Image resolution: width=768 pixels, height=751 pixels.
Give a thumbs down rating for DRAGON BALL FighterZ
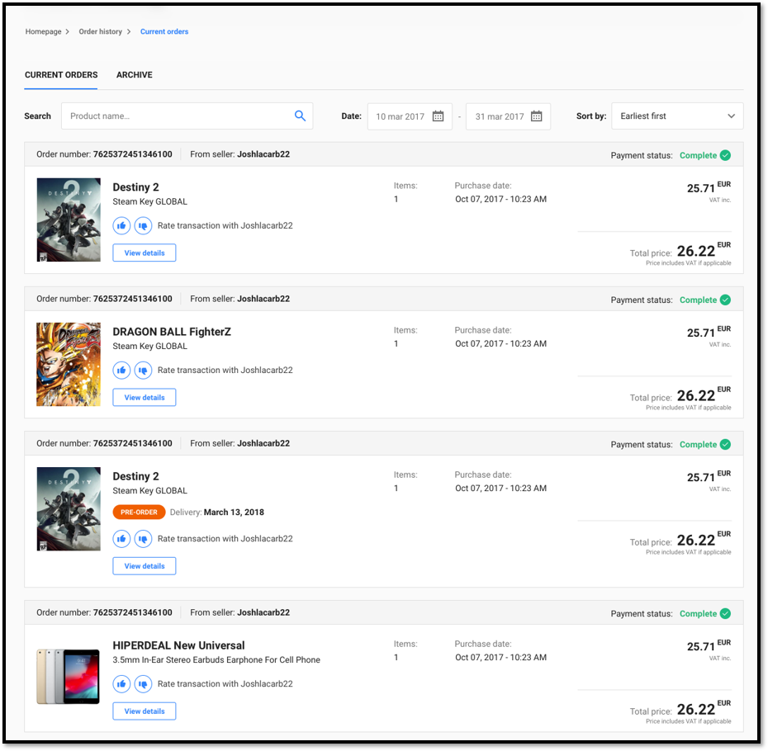pyautogui.click(x=142, y=370)
